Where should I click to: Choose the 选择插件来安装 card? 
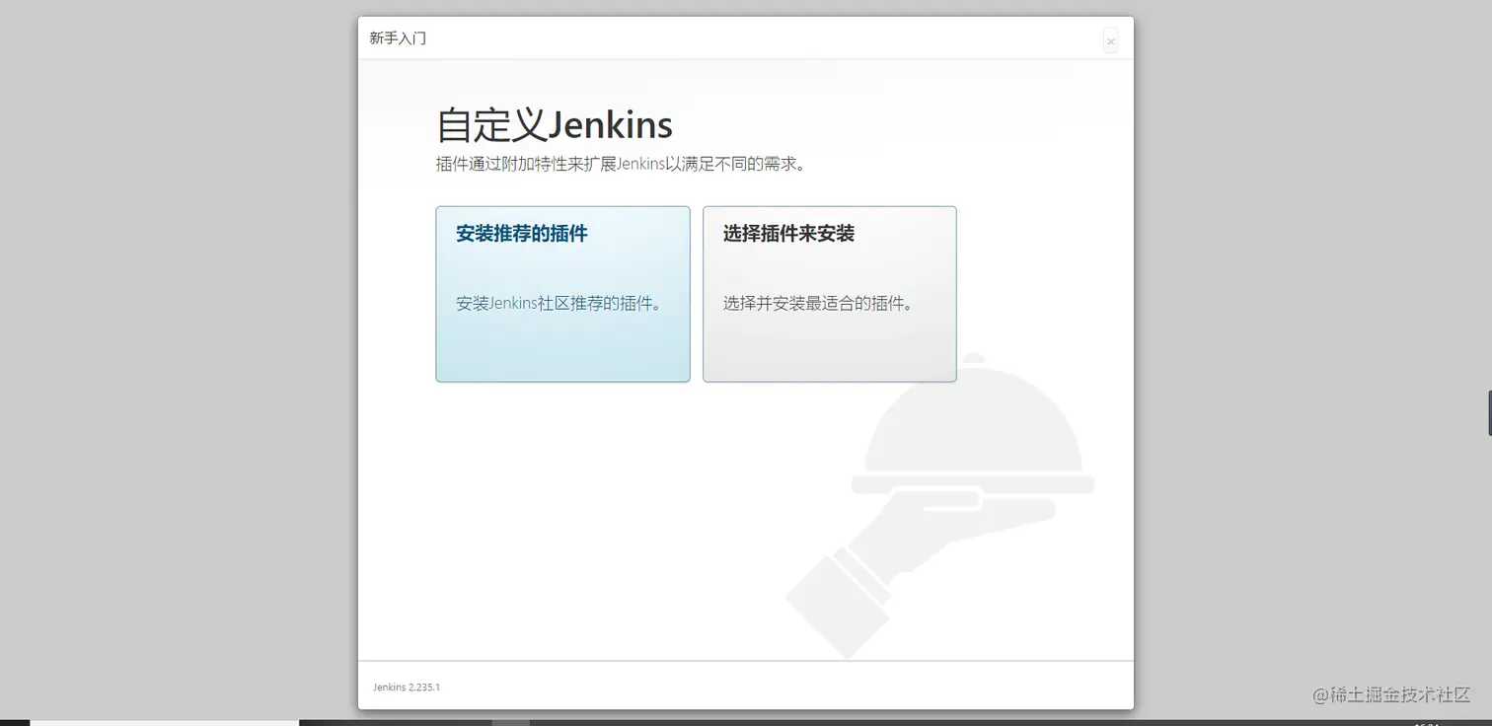tap(829, 294)
